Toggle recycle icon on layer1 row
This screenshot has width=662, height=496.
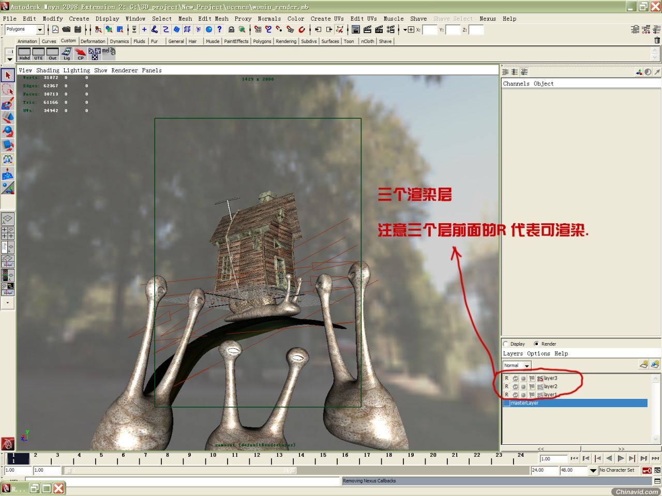pos(515,395)
